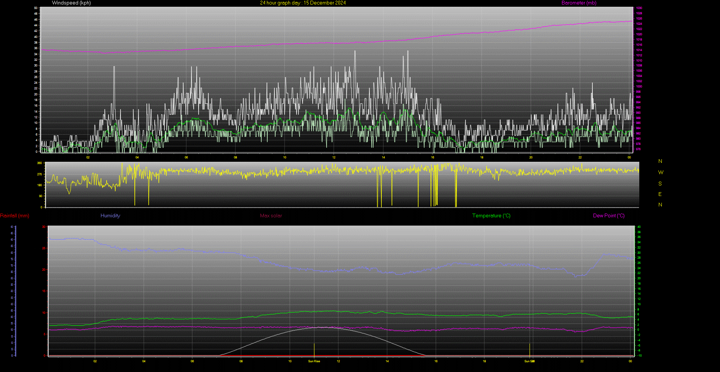720x372 pixels.
Task: Click the "Max solar" legend label
Action: point(271,216)
